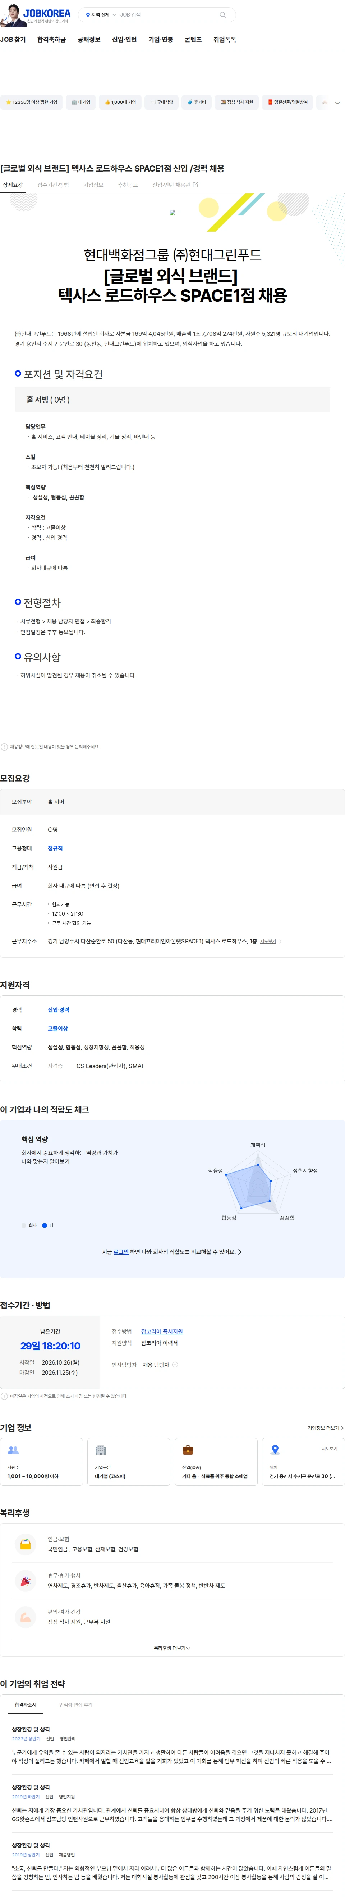Screen dimensions: 345x1899
Task: Open the 2019년 상반기 성장환경 및 성격 essay
Action: pos(172,1862)
